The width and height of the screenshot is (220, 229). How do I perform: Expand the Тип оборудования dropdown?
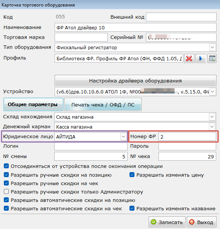pos(212,47)
